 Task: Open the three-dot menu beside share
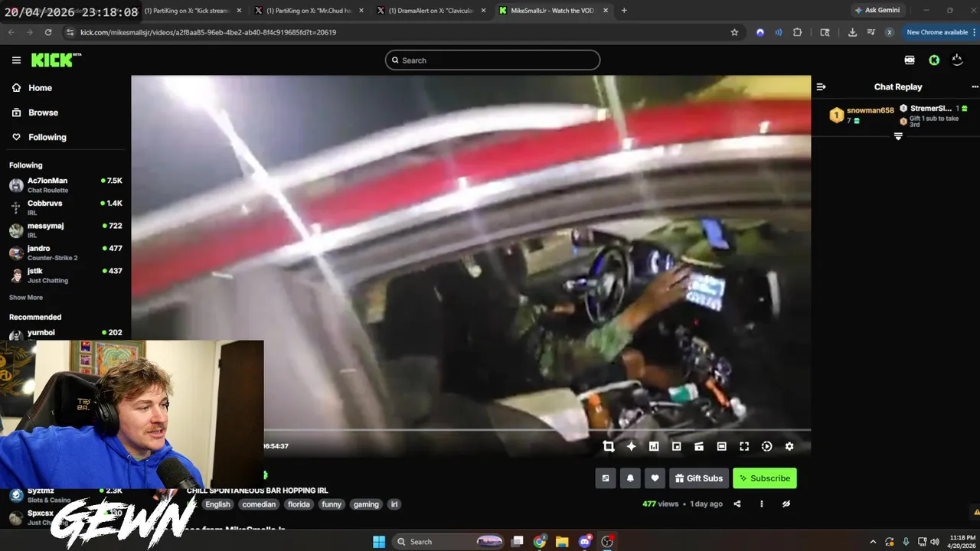pyautogui.click(x=761, y=504)
